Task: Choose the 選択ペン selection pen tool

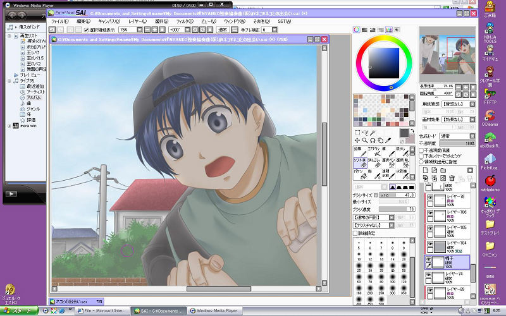Action: 388,162
